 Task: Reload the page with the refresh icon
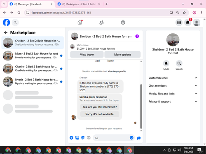[19, 13]
